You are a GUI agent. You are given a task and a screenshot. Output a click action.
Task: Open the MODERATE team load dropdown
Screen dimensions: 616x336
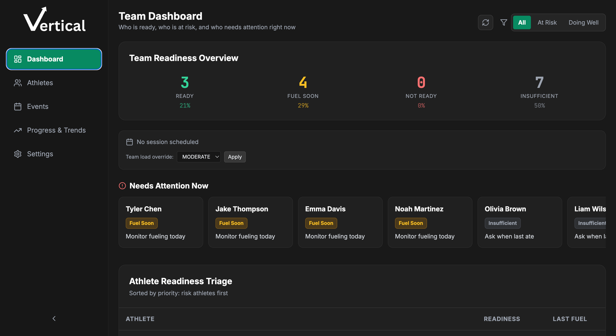[x=199, y=157]
